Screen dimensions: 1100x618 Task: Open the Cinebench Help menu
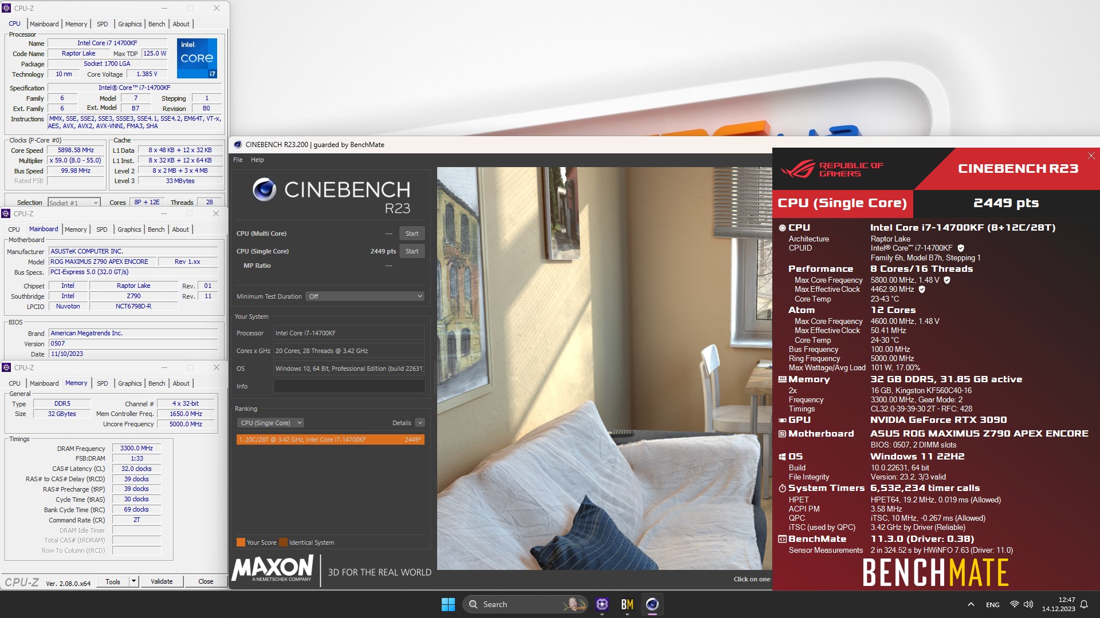[x=257, y=160]
